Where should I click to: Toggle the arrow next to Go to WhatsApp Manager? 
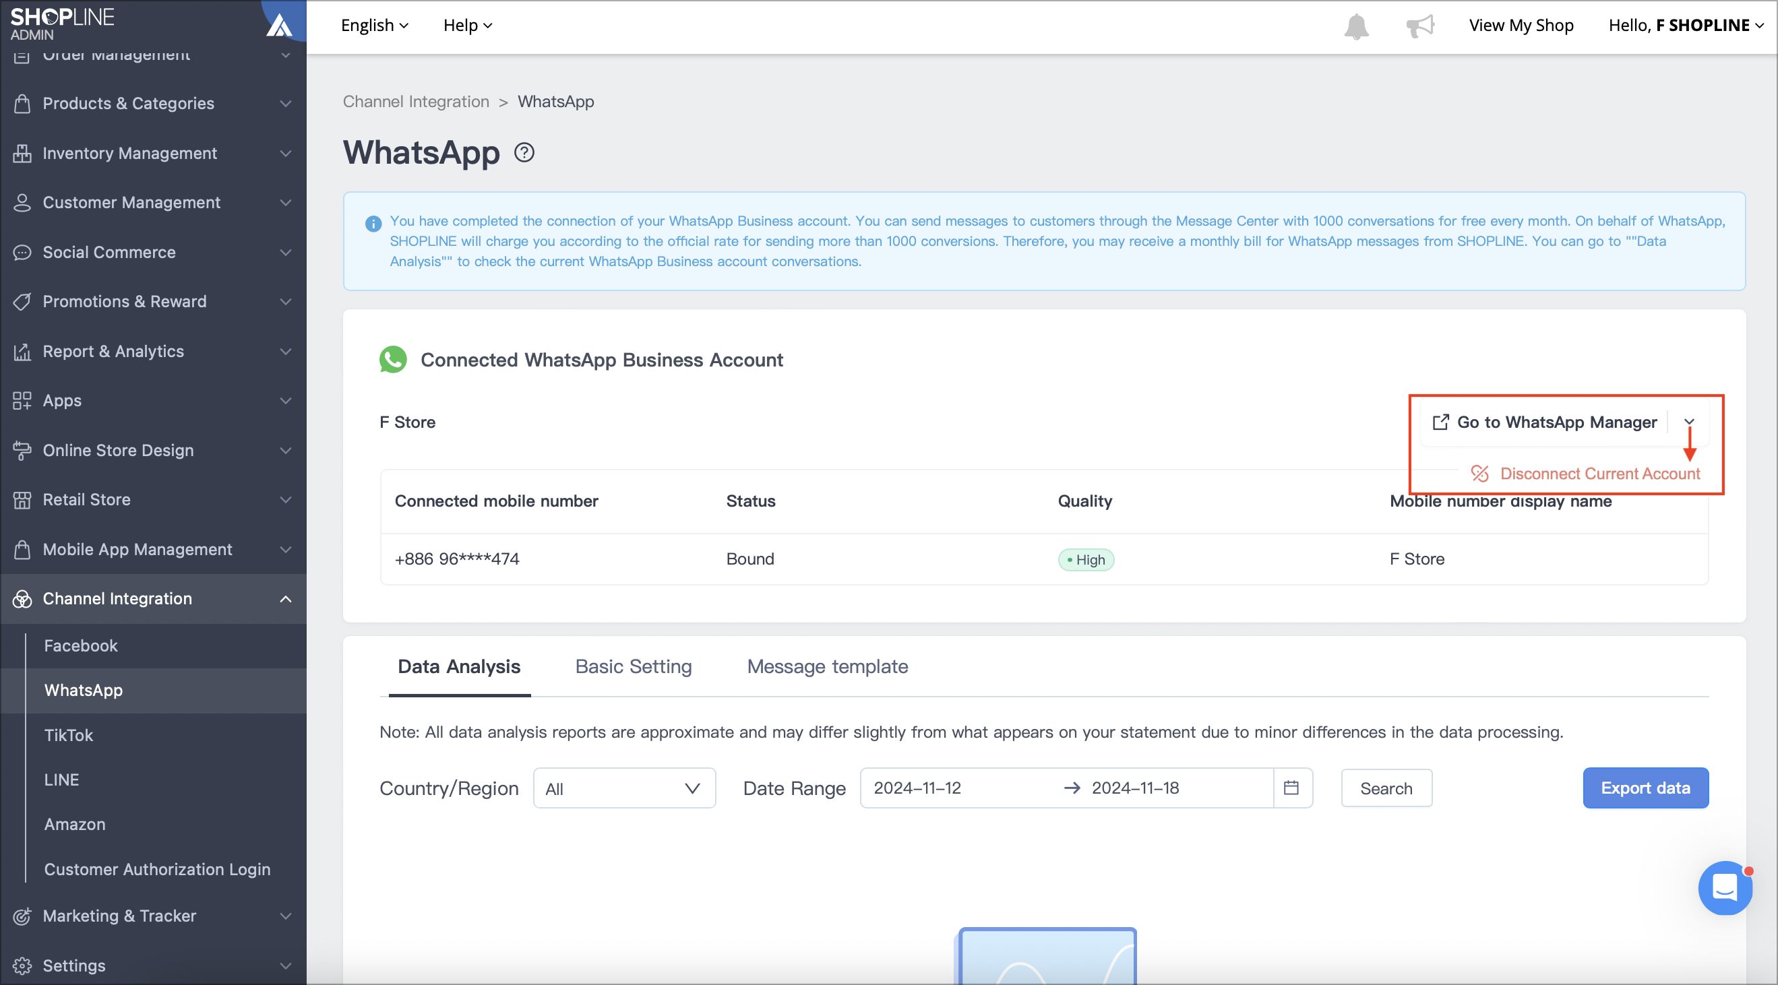point(1689,422)
